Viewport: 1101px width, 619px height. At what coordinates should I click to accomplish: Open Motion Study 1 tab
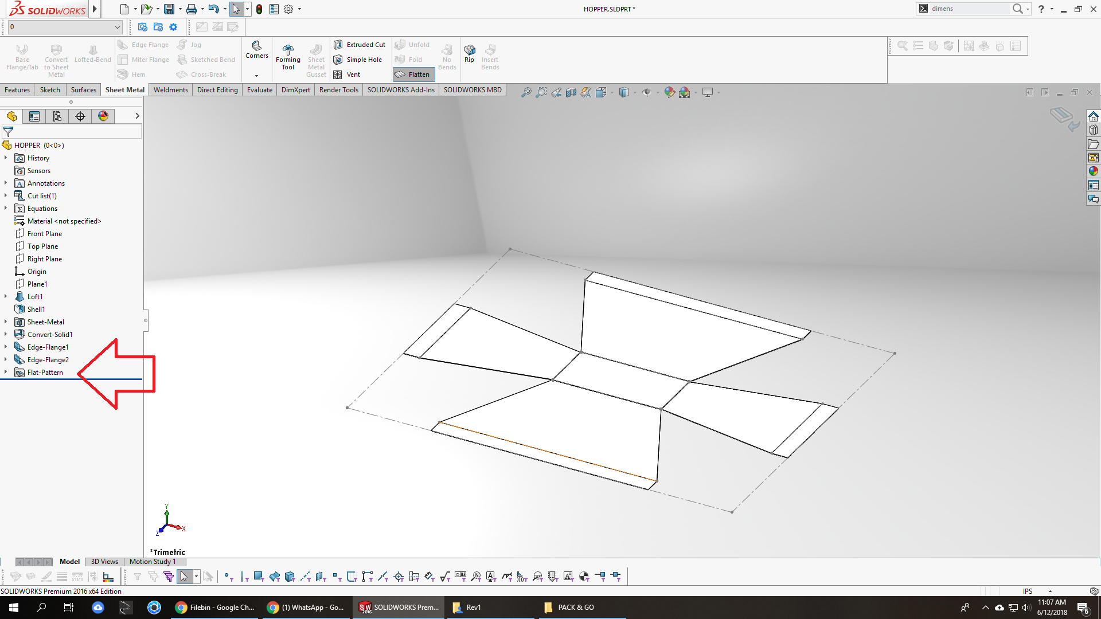[x=153, y=562]
